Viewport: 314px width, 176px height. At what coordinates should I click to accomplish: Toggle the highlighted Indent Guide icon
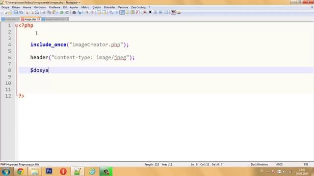click(x=122, y=12)
